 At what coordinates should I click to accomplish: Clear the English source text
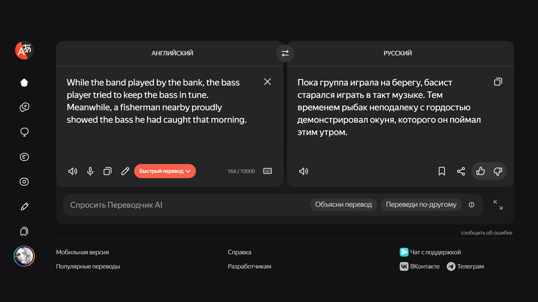coord(267,82)
